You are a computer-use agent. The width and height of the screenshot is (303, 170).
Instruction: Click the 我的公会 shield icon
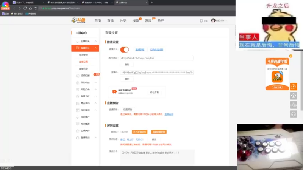click(78, 90)
